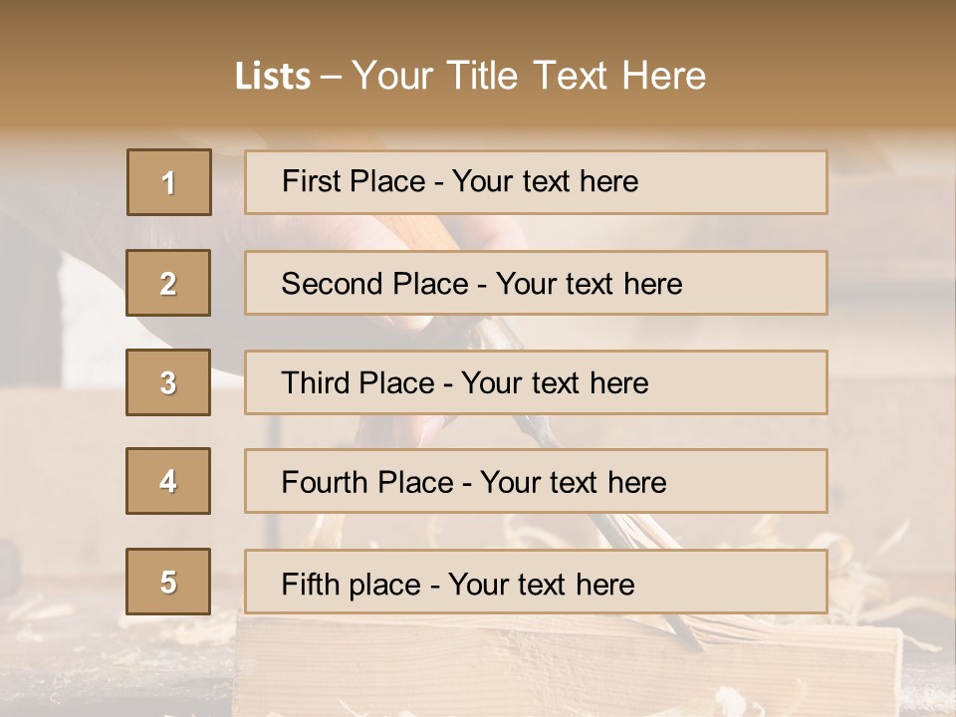Select the 'Second Place' text box
Viewport: 956px width, 717px height.
coord(536,283)
